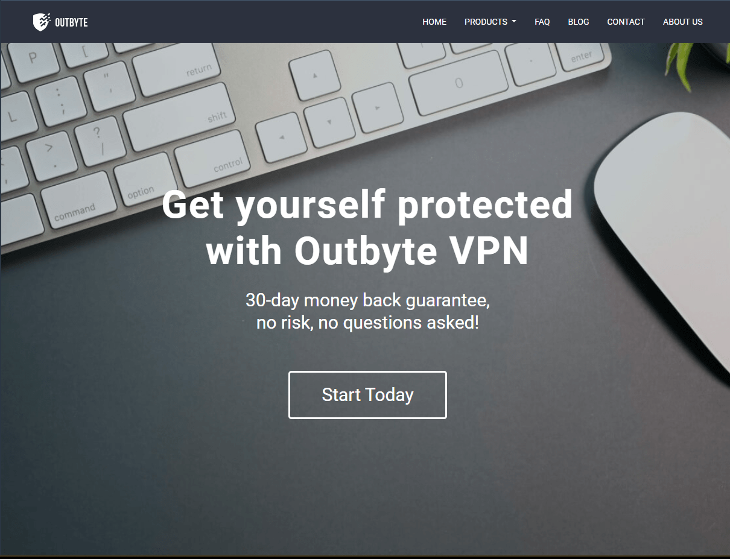This screenshot has width=730, height=559.
Task: Open the CONTACT page
Action: pyautogui.click(x=626, y=22)
